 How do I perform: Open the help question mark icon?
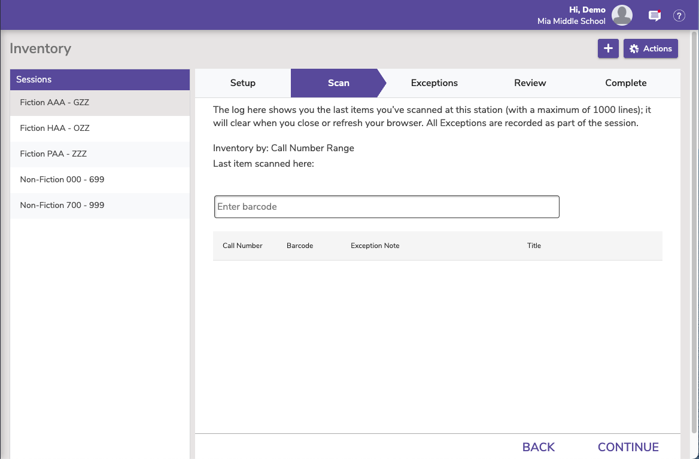[679, 16]
